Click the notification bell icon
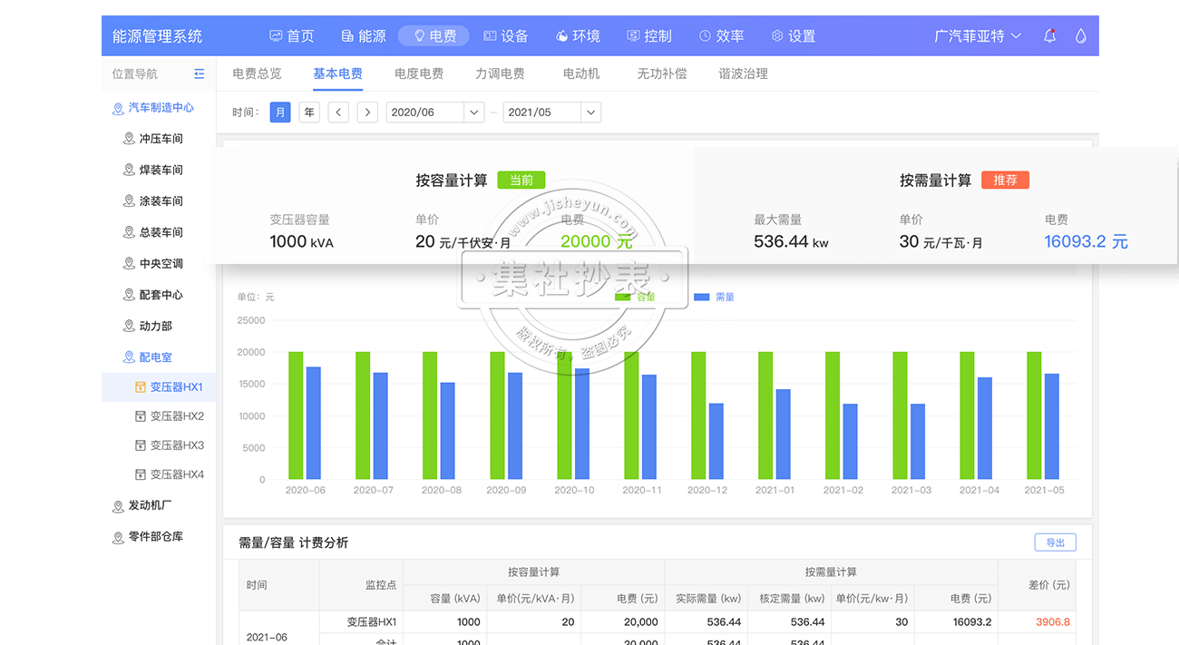 click(1049, 36)
